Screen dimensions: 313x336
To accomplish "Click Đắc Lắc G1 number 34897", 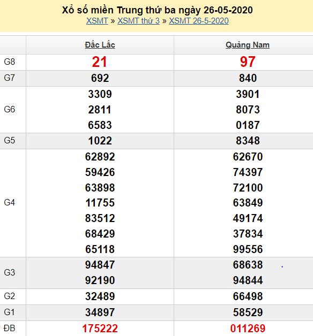I will point(100,312).
